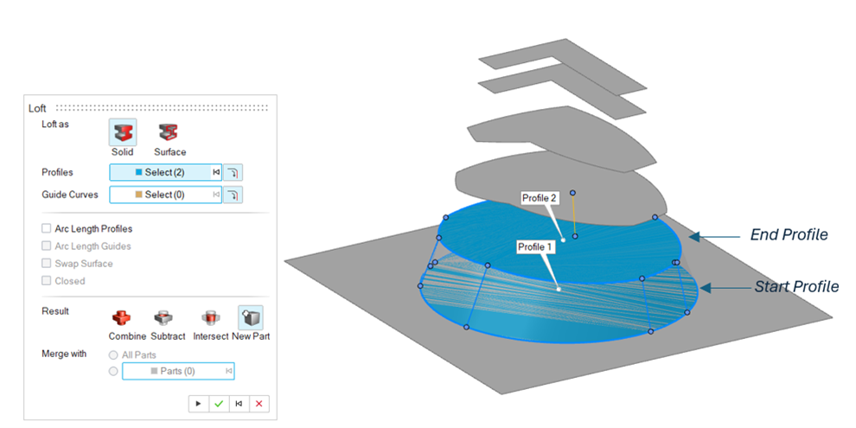
Task: Click the "Merge with" label
Action: pyautogui.click(x=64, y=354)
